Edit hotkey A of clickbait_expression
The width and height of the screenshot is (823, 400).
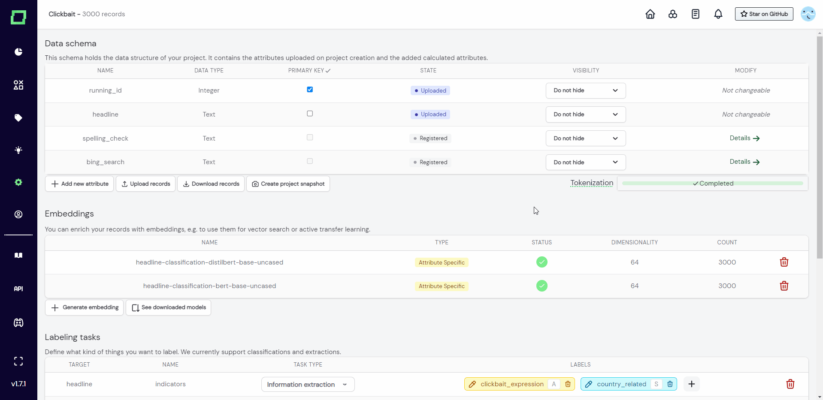point(554,384)
